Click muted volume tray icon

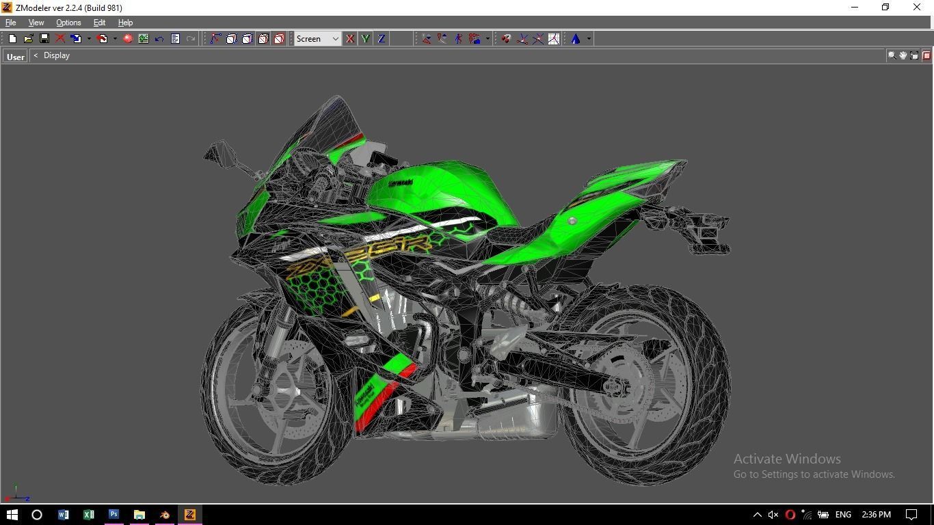(x=773, y=515)
